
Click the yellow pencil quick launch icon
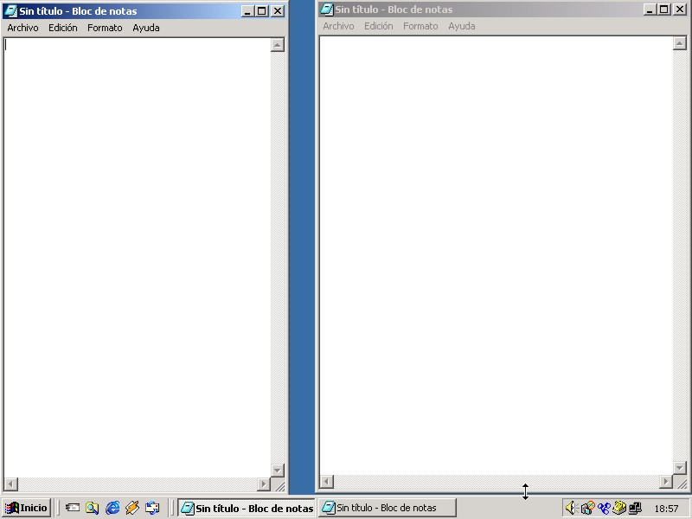tap(132, 508)
